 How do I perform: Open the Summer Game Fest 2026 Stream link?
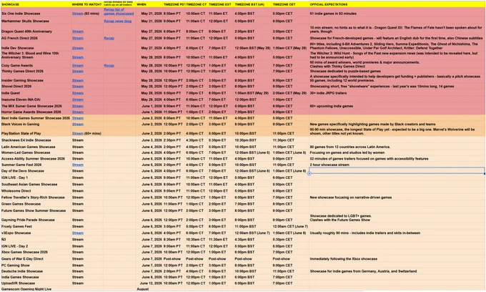coord(77,165)
